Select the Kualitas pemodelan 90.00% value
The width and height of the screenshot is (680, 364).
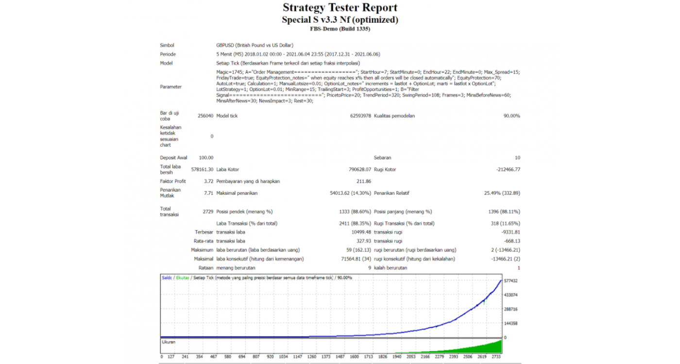pos(511,116)
